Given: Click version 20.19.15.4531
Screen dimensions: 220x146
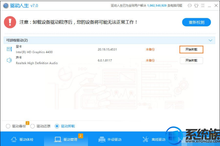Looking at the screenshot, I should tap(107, 49).
